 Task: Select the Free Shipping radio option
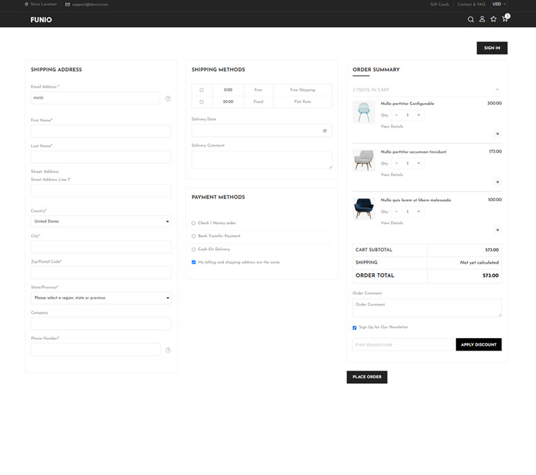pyautogui.click(x=201, y=90)
